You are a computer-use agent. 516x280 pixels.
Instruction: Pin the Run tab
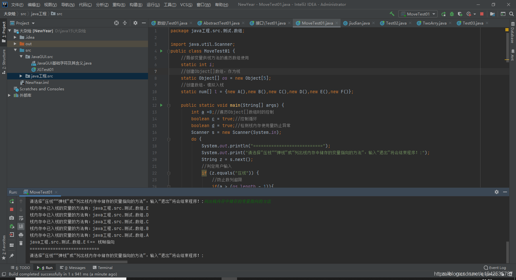(12, 256)
